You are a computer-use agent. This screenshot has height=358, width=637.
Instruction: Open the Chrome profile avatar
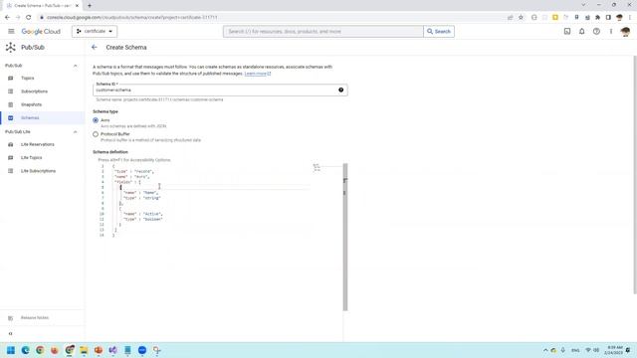(619, 18)
